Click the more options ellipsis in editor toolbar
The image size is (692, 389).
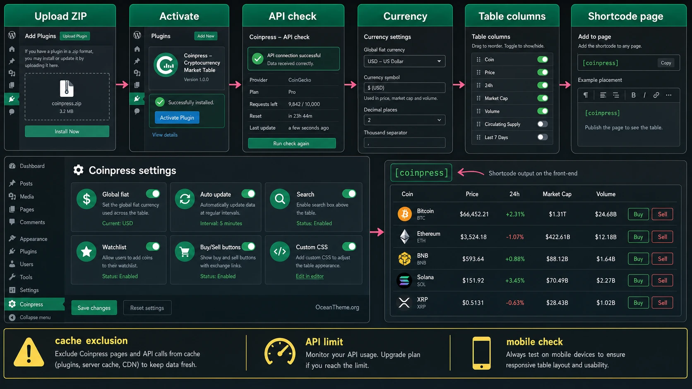(668, 95)
